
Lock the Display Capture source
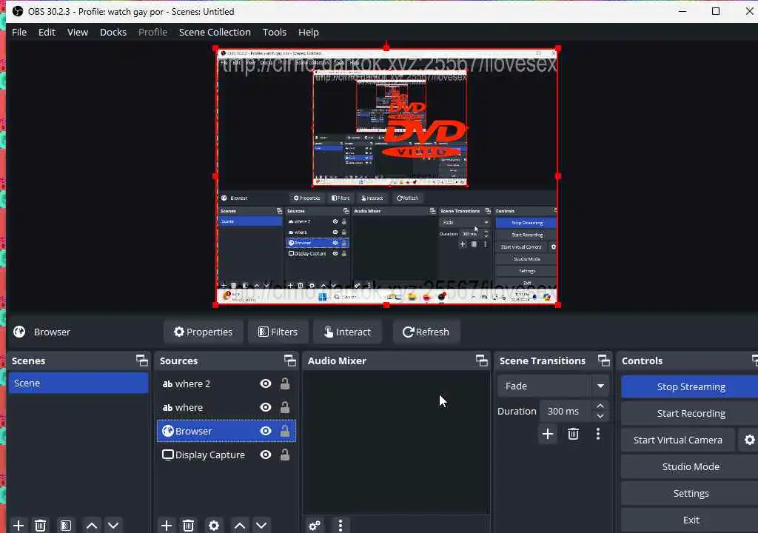(285, 455)
